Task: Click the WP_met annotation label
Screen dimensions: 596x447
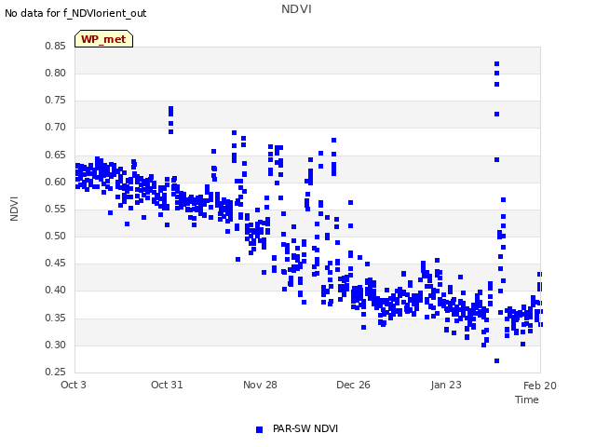Action: 103,39
